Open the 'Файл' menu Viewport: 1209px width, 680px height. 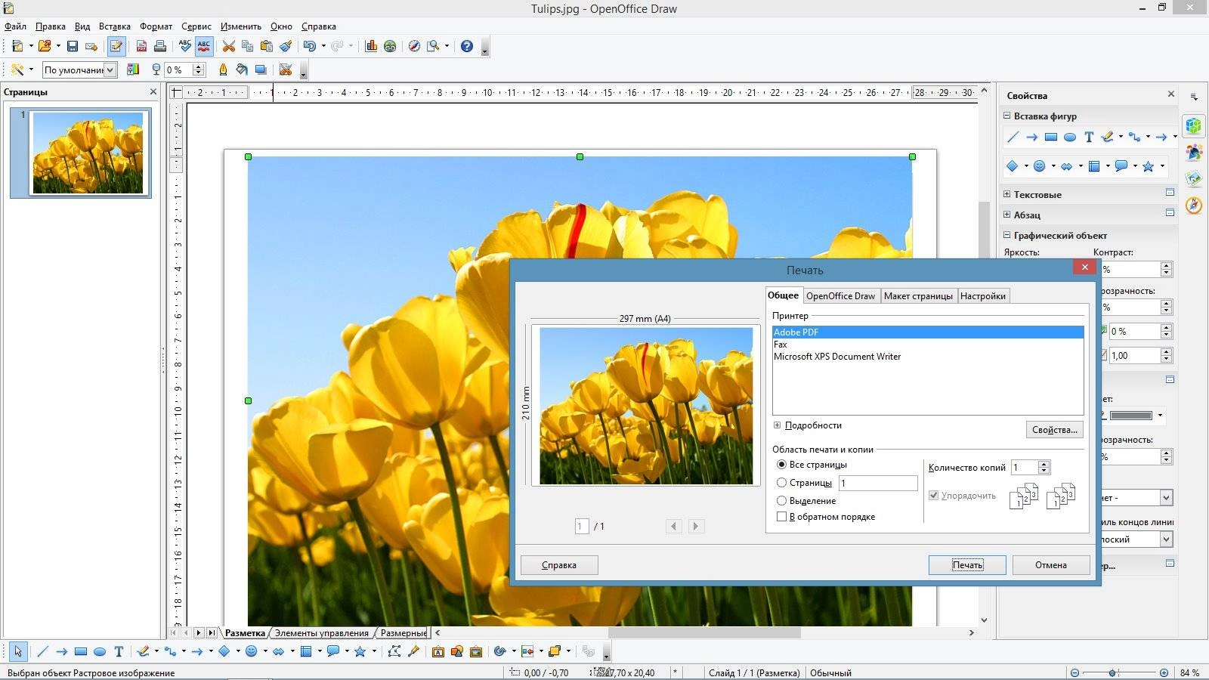tap(15, 26)
